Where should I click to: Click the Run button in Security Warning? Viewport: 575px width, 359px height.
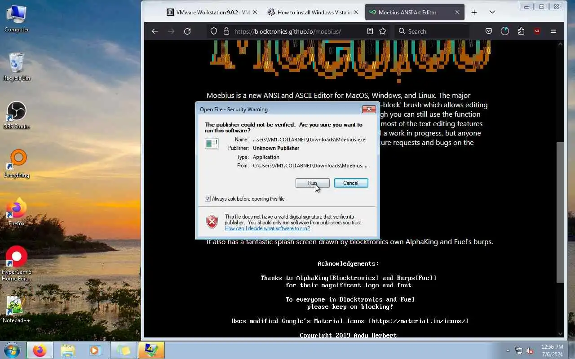tap(312, 183)
